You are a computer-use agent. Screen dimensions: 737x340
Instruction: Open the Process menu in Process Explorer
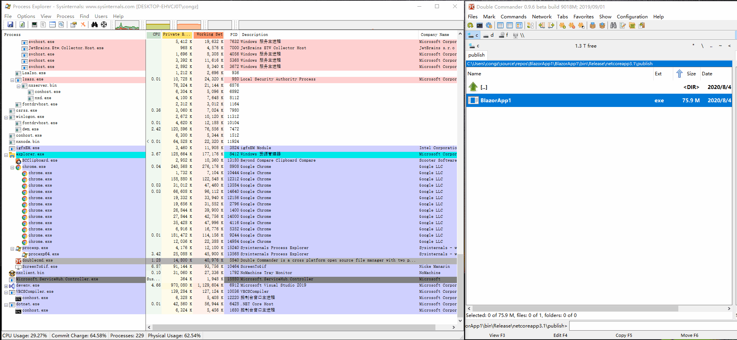click(x=65, y=16)
